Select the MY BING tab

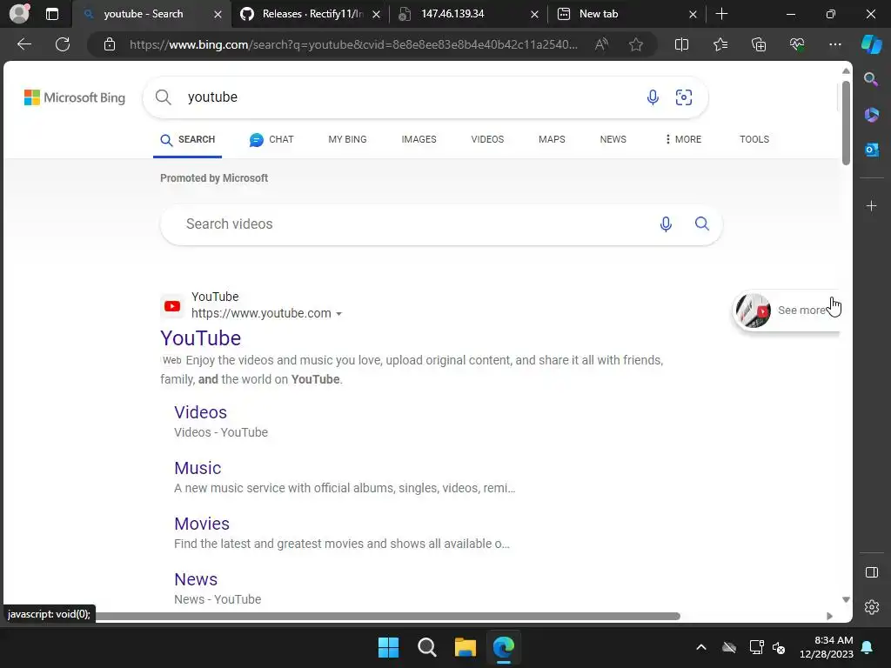347,139
